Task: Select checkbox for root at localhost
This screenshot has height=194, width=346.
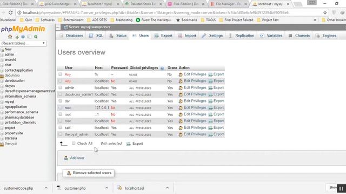Action: 60,121
